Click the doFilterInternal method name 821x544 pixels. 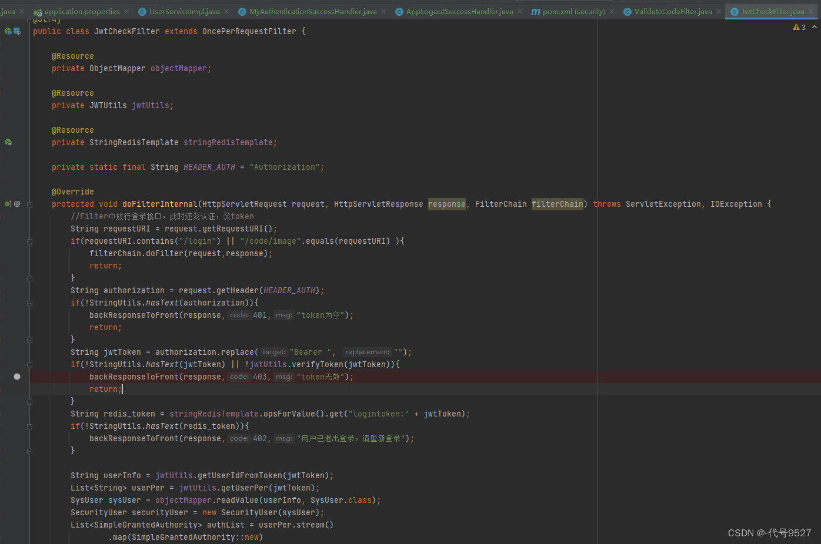[x=160, y=204]
